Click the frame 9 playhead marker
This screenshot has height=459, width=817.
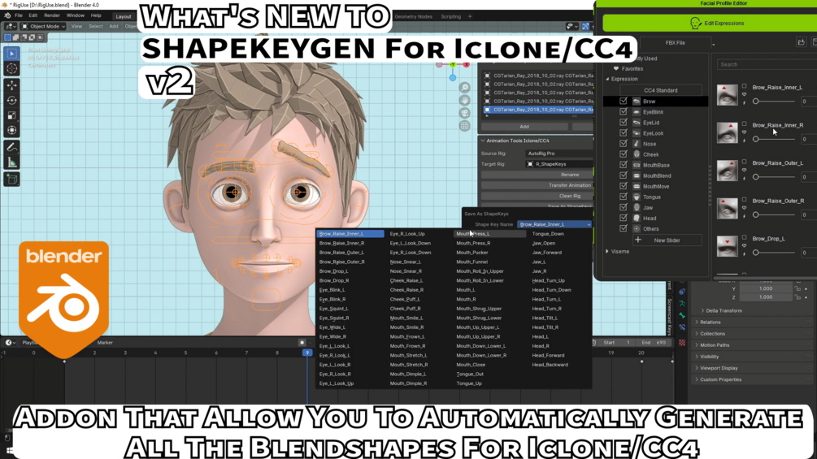307,353
